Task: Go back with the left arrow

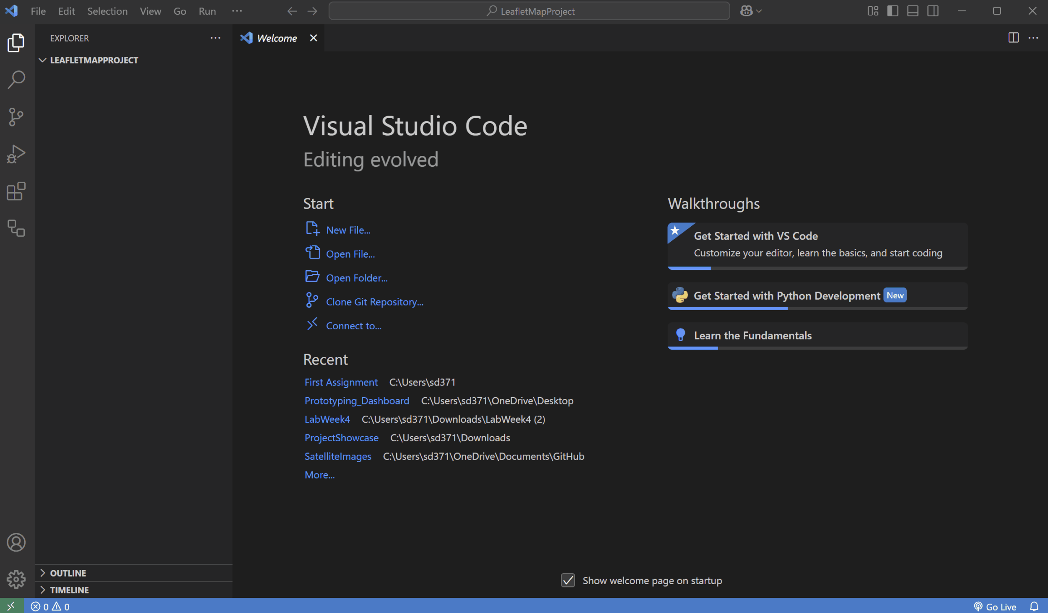Action: coord(292,11)
